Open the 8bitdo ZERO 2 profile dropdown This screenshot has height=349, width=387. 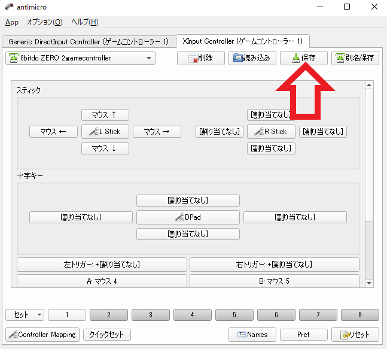point(81,58)
